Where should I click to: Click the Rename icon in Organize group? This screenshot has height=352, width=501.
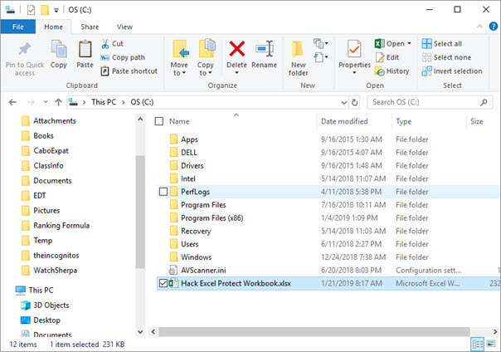pos(265,49)
